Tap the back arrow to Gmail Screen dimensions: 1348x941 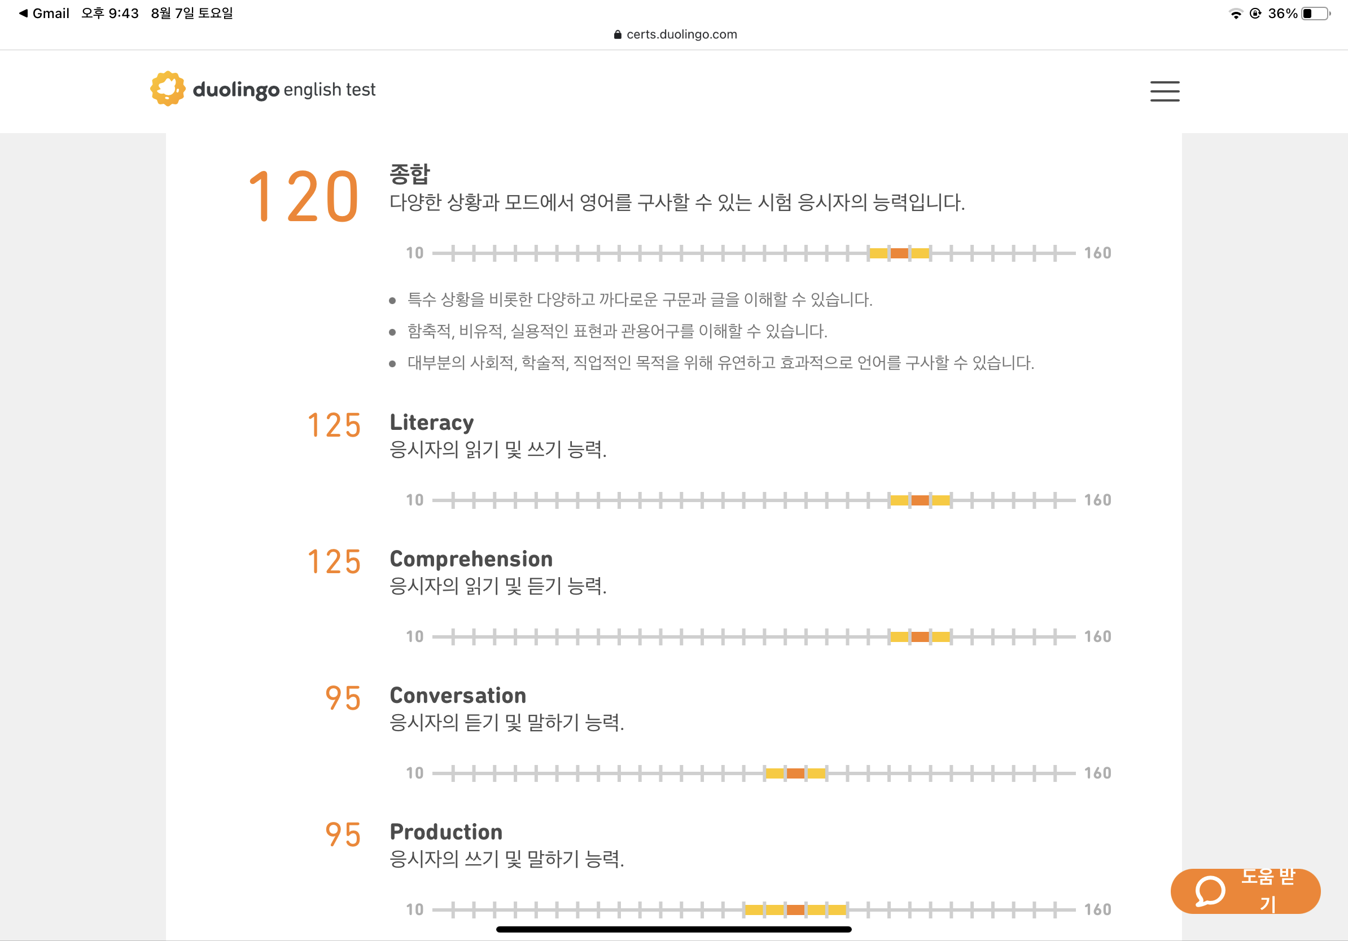pos(23,13)
